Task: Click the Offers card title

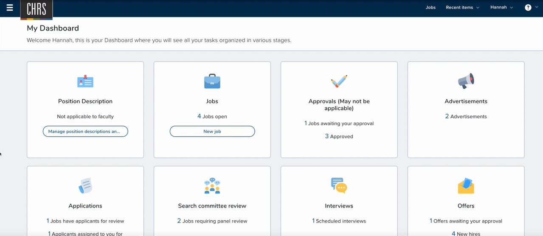Action: 466,206
